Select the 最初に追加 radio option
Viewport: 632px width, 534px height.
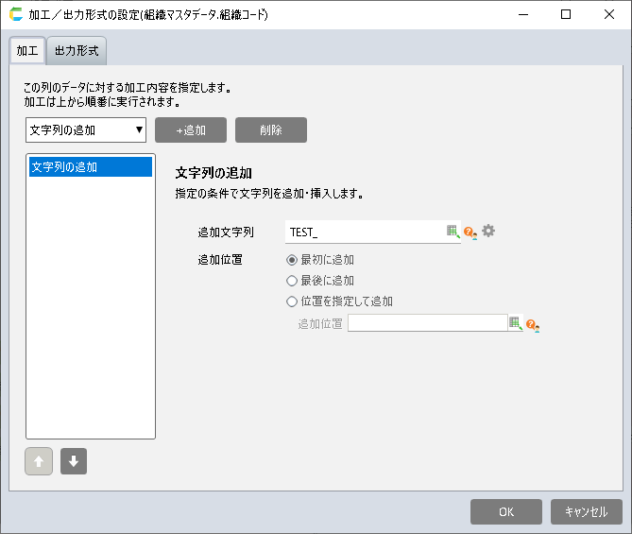[x=292, y=259]
